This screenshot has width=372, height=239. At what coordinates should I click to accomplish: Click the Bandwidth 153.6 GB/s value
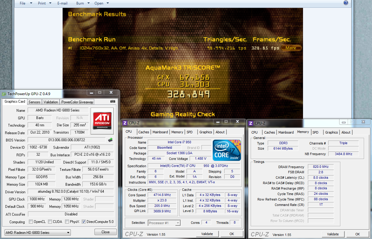click(98, 184)
